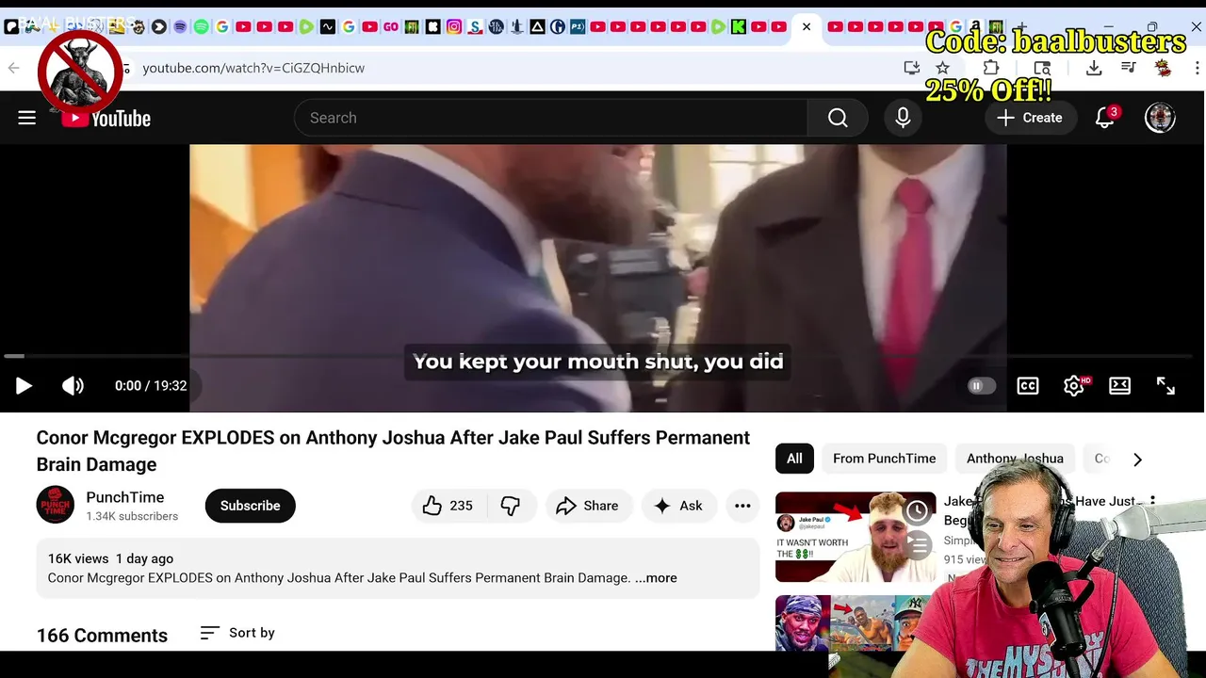
Task: Open the player settings gear
Action: pyautogui.click(x=1073, y=385)
